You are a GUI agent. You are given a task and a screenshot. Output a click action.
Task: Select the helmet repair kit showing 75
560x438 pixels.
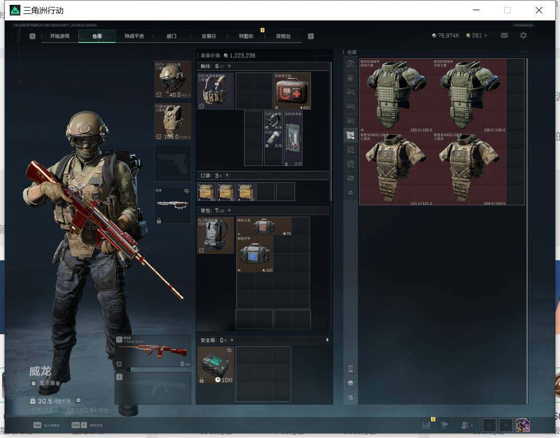coord(264,226)
